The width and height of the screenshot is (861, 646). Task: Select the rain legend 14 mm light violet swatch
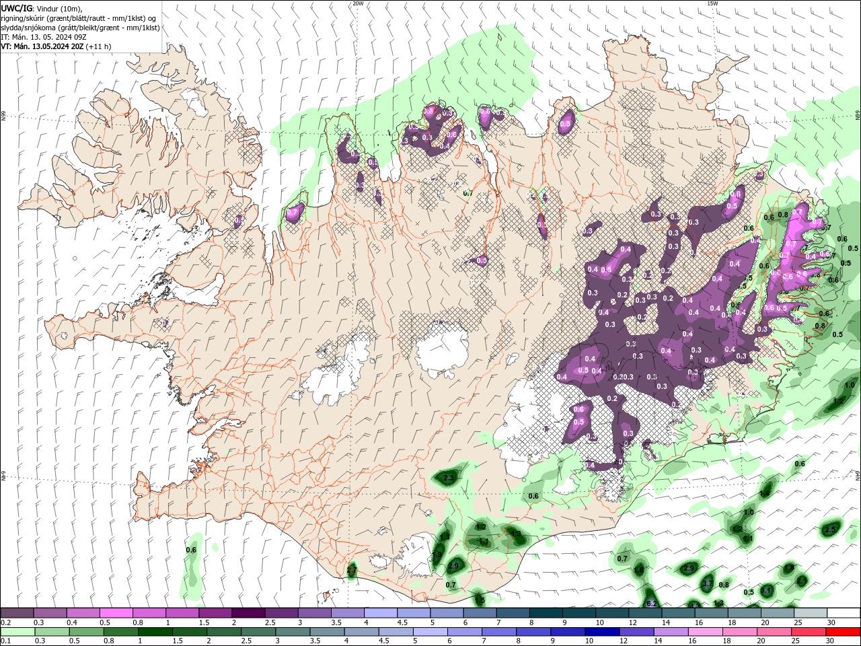pyautogui.click(x=671, y=632)
